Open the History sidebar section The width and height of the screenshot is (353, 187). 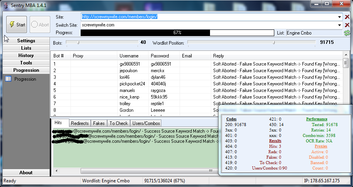[26, 55]
